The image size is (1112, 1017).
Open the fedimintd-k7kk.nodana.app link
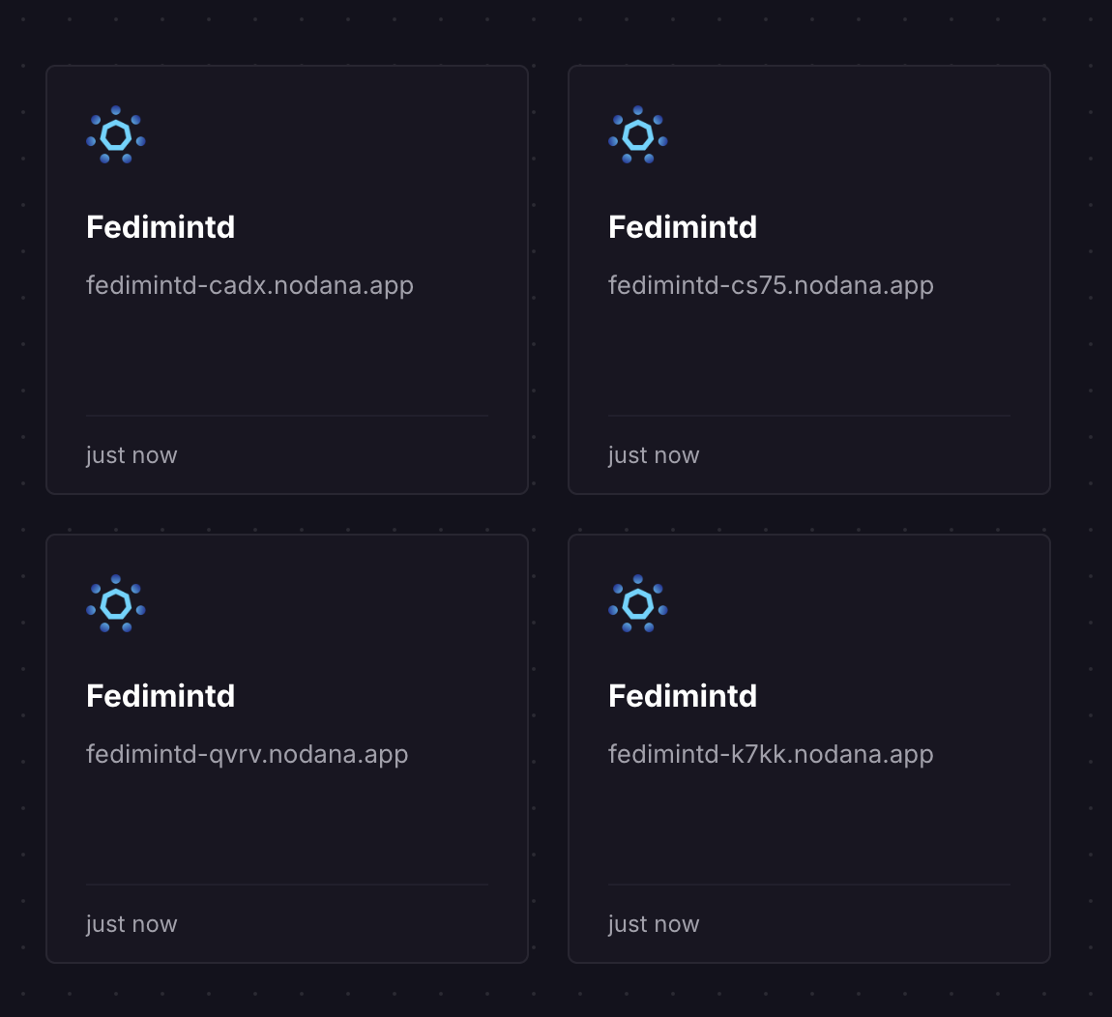pyautogui.click(x=771, y=755)
